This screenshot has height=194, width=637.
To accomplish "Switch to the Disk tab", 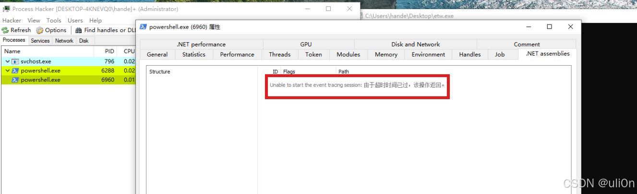I will click(84, 41).
